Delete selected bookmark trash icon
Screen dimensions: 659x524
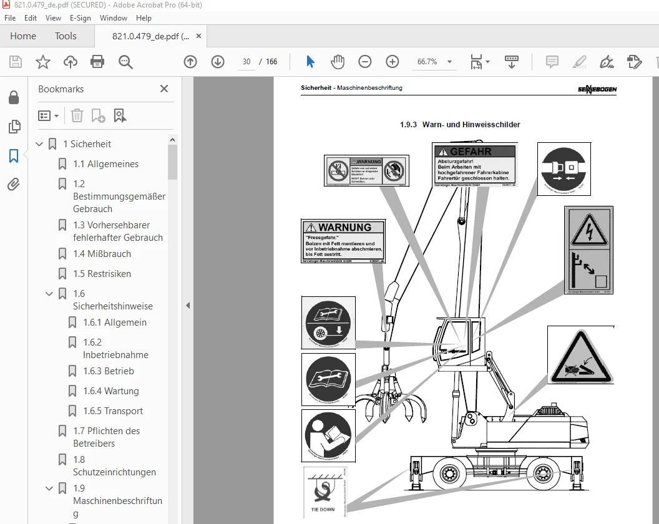pos(77,115)
